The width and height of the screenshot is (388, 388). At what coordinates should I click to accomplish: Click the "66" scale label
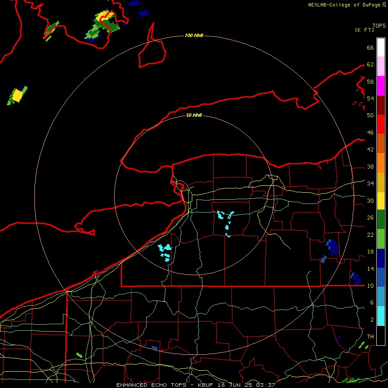tap(370, 48)
